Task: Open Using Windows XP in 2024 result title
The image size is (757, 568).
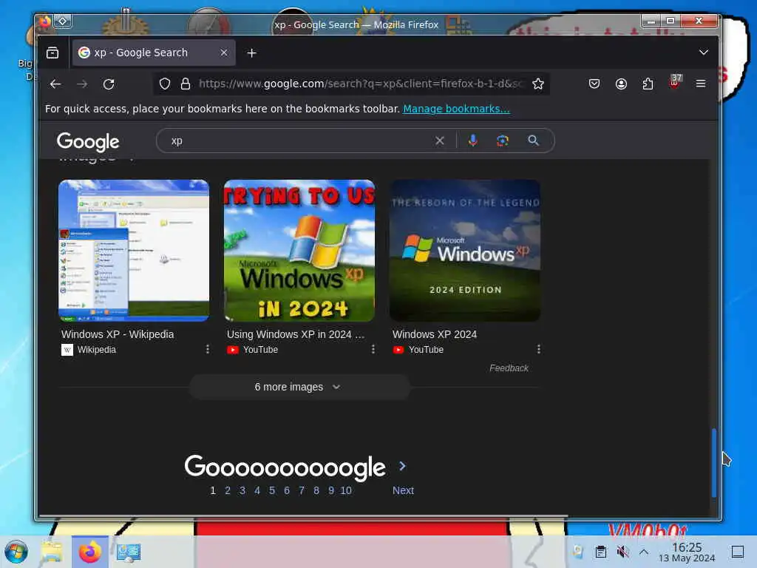Action: pyautogui.click(x=296, y=334)
